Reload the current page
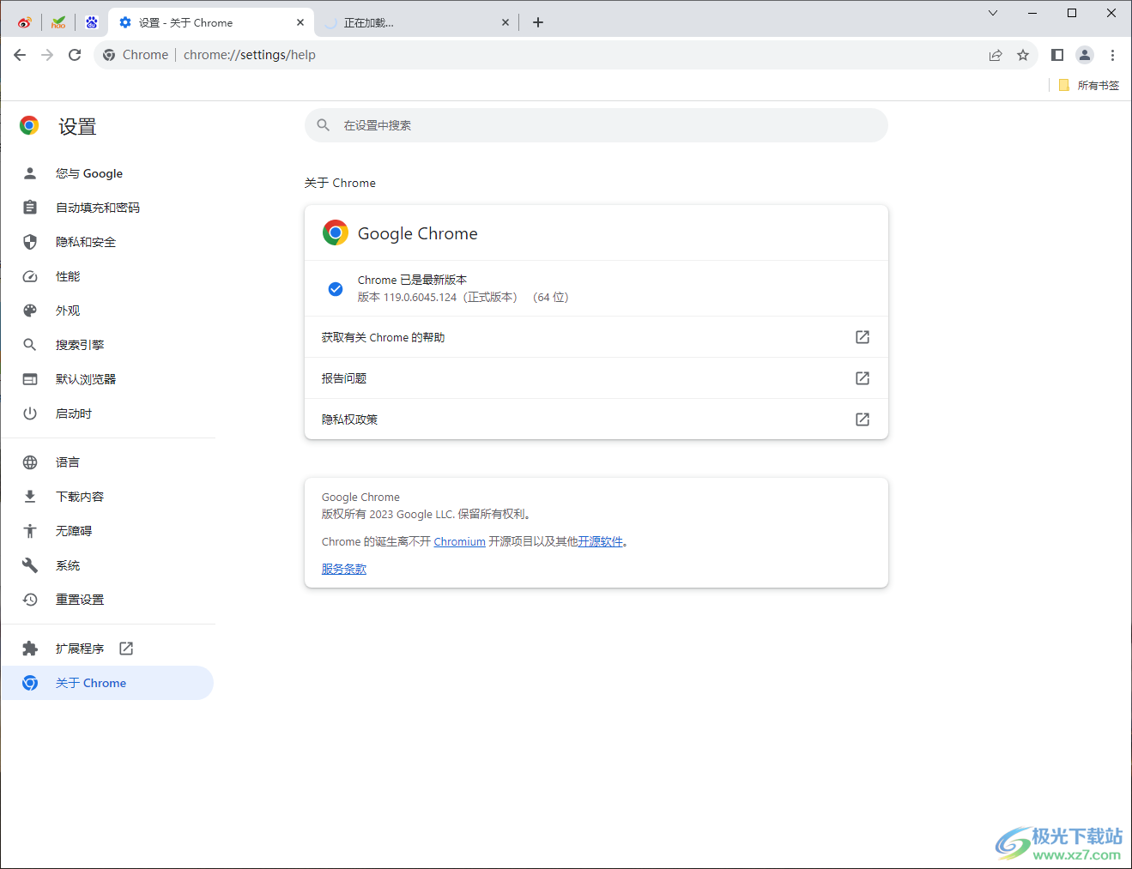 [75, 55]
